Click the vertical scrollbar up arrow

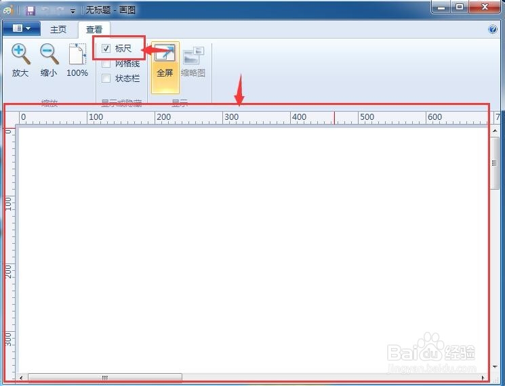point(495,131)
